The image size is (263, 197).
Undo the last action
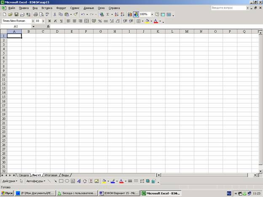click(x=83, y=14)
